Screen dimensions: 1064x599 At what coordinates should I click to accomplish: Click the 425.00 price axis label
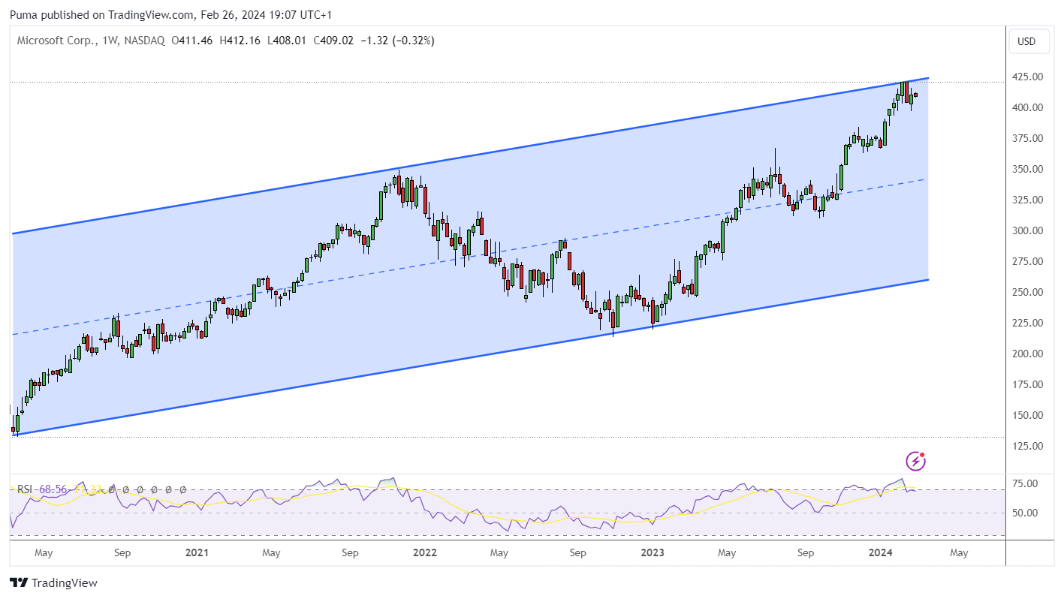1026,77
